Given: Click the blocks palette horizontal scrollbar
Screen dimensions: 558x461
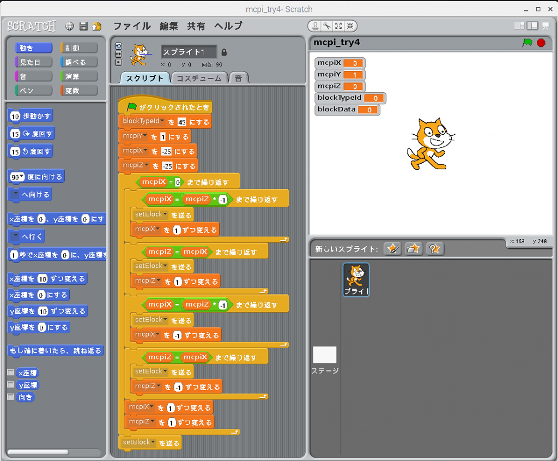Looking at the screenshot, I should pos(38,452).
